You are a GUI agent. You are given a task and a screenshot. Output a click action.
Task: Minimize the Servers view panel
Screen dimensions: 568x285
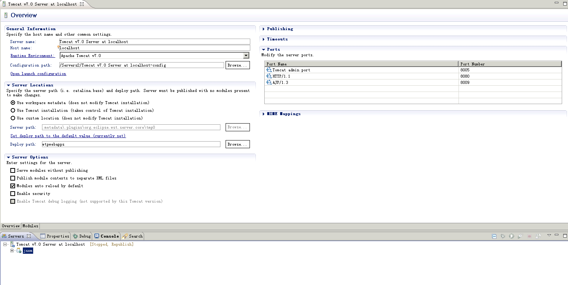click(557, 235)
